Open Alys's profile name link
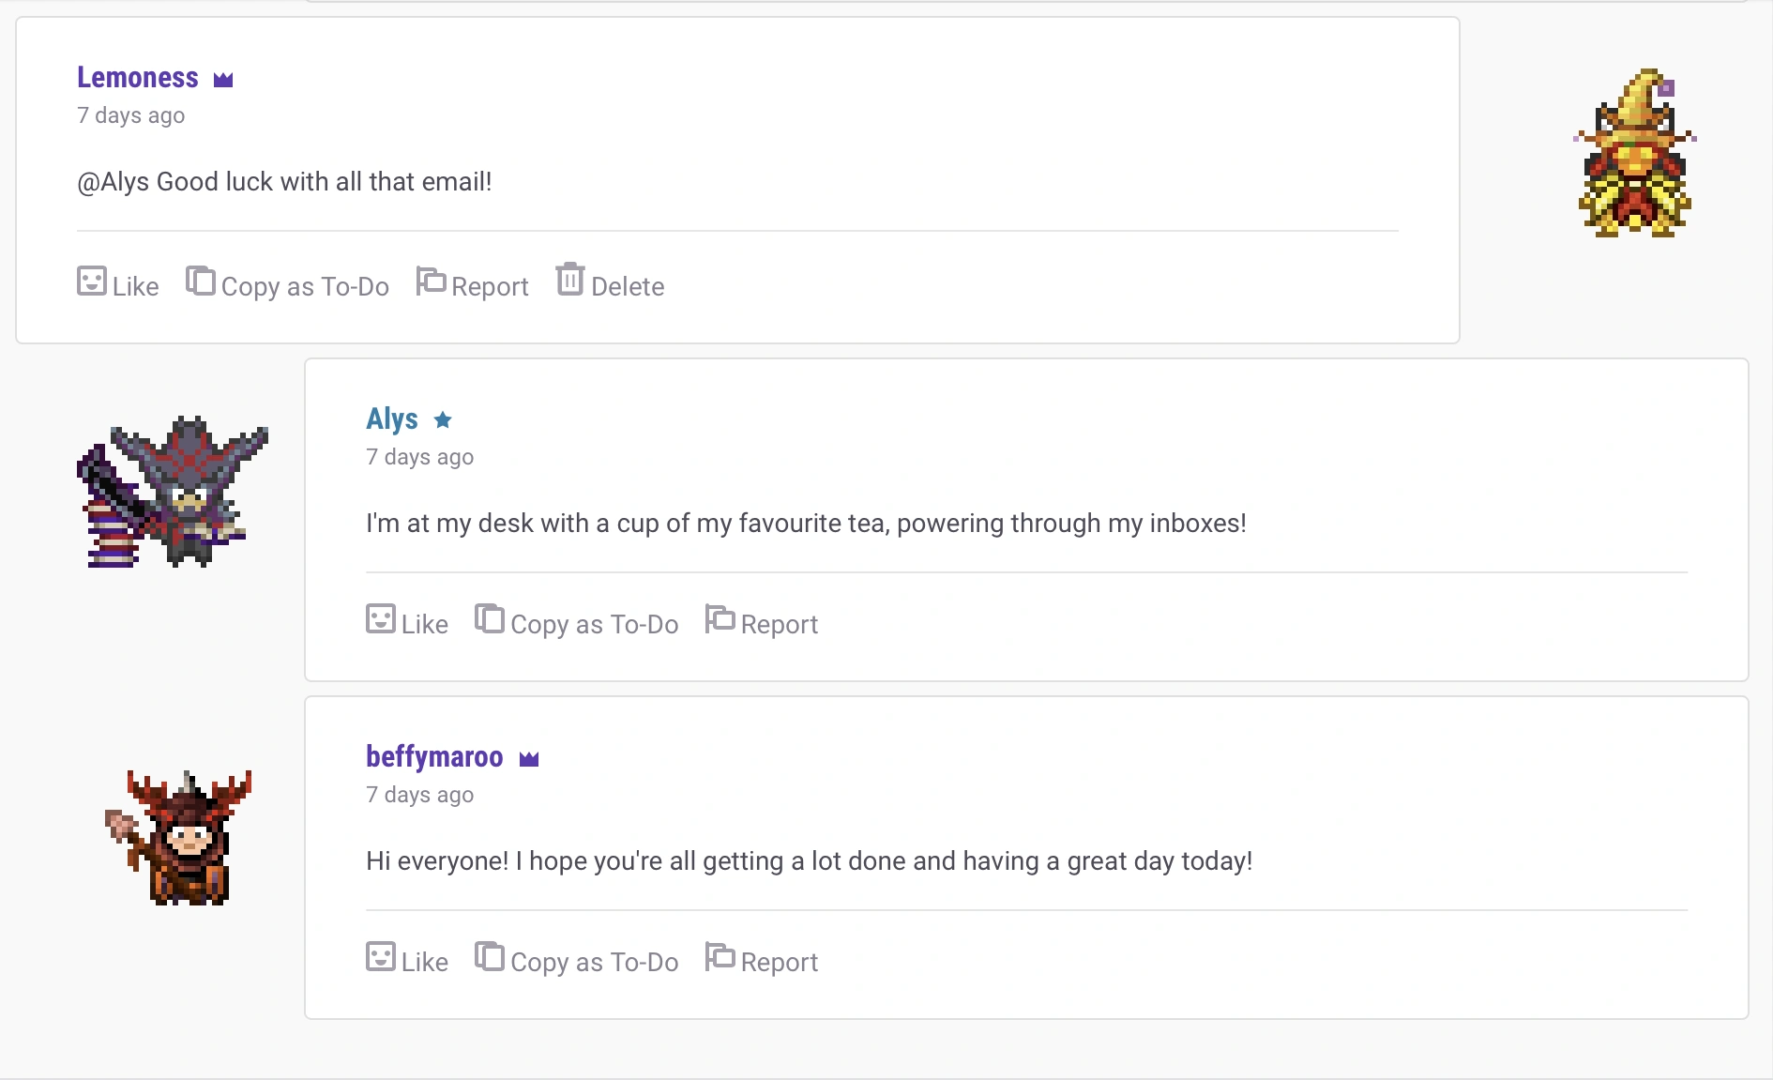 (x=392, y=419)
